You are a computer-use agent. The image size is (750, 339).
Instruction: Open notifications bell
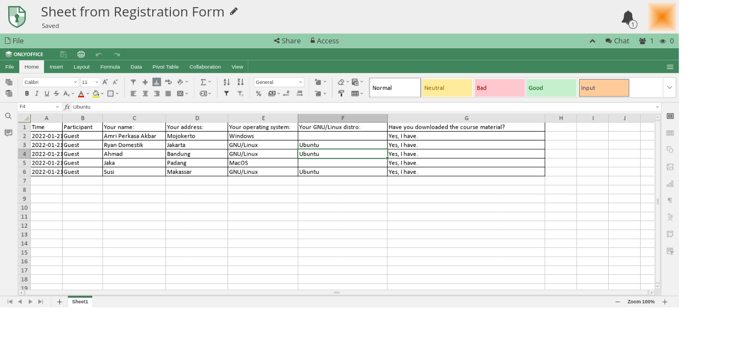point(628,18)
